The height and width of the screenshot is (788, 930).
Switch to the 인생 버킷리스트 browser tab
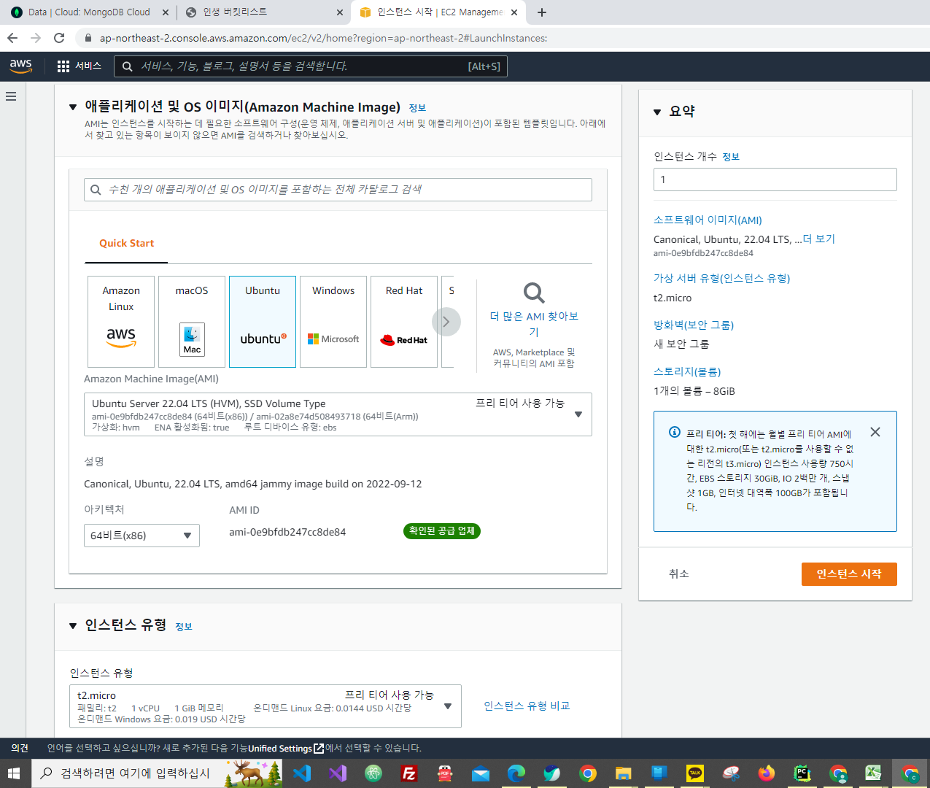[x=263, y=12]
